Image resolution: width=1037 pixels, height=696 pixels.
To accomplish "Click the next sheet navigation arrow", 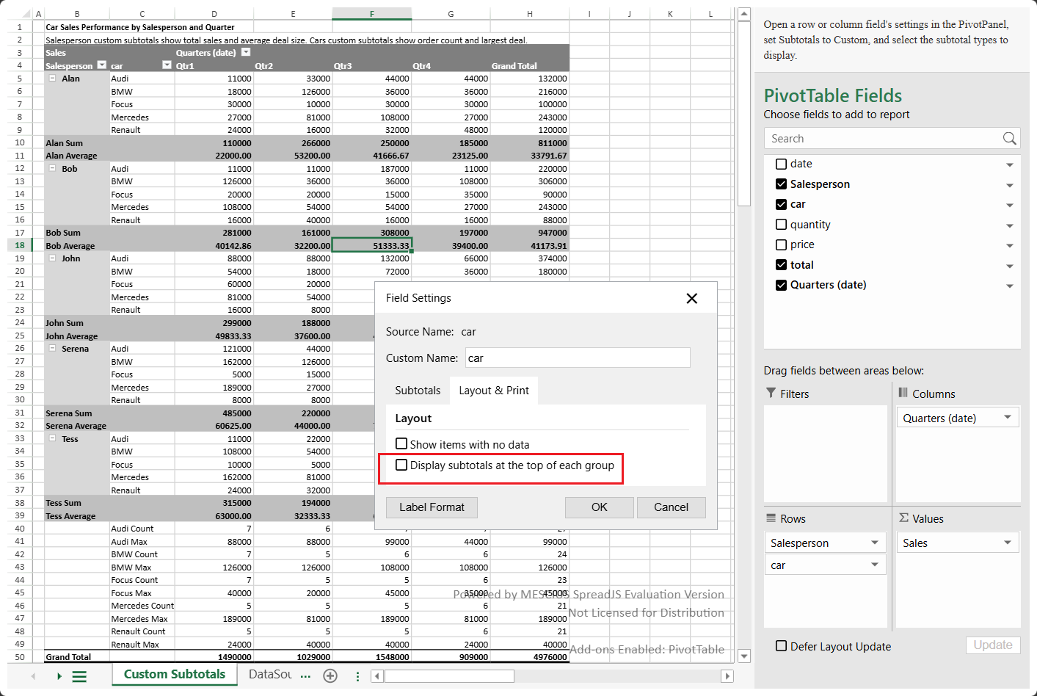I will (x=59, y=676).
